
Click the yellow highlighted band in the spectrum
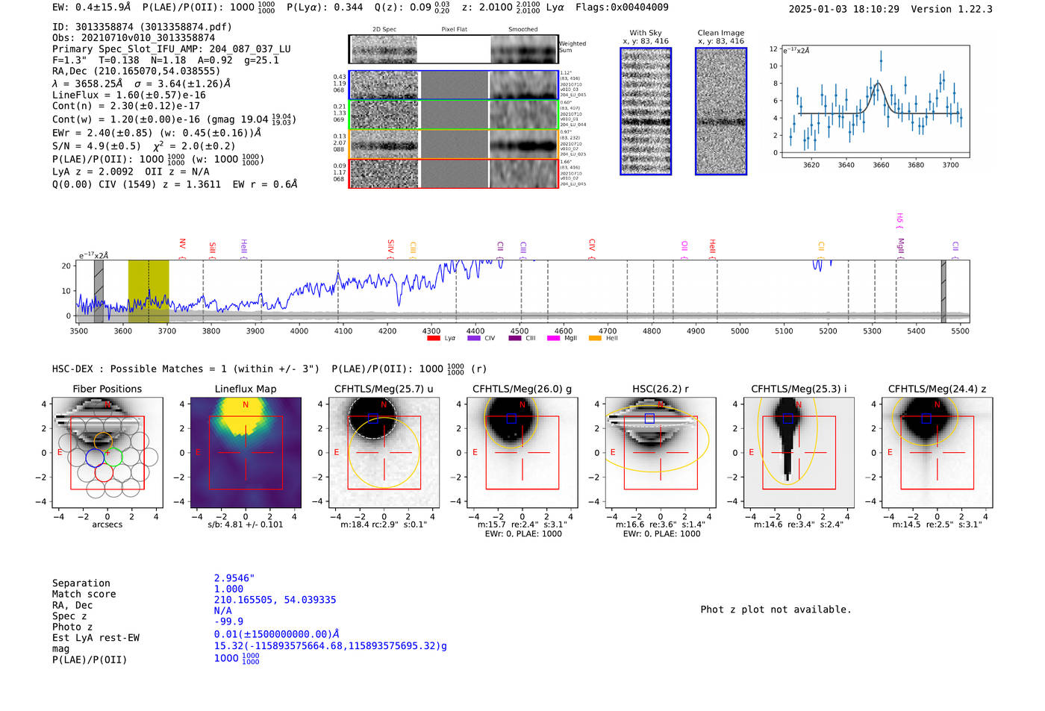tap(149, 291)
